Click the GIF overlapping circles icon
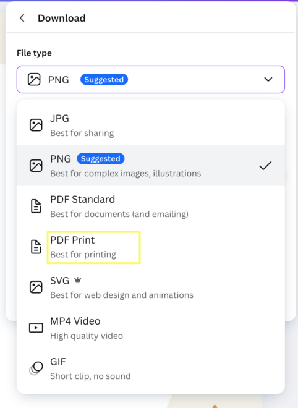 pyautogui.click(x=36, y=368)
